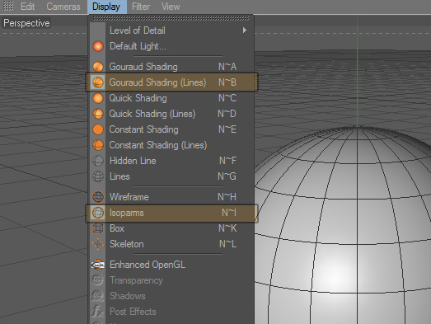Expand the Level of Detail submenu arrow
The width and height of the screenshot is (431, 324).
pyautogui.click(x=245, y=31)
